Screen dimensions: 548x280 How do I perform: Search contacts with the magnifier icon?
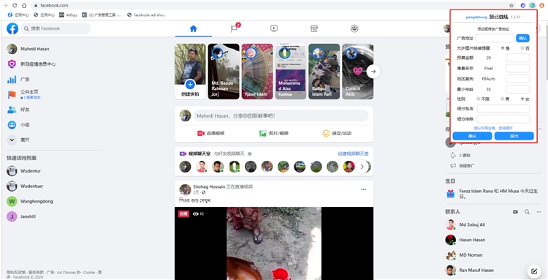click(x=527, y=212)
